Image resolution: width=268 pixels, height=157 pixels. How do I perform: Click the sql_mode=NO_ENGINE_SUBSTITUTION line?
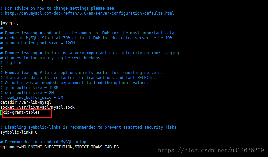[x=36, y=147]
